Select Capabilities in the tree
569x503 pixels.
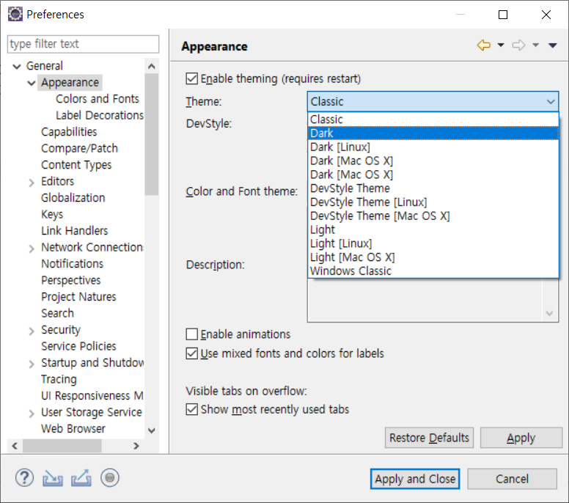click(69, 132)
